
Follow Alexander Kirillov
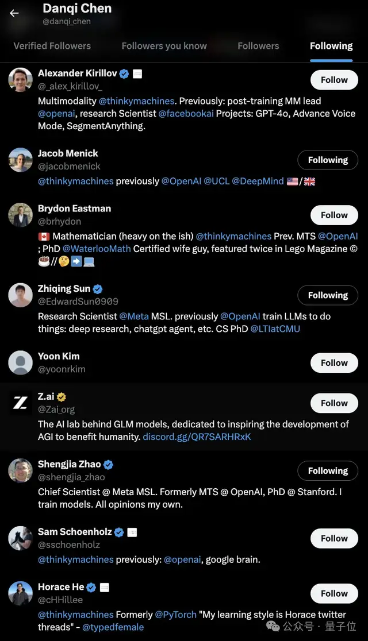coord(333,80)
